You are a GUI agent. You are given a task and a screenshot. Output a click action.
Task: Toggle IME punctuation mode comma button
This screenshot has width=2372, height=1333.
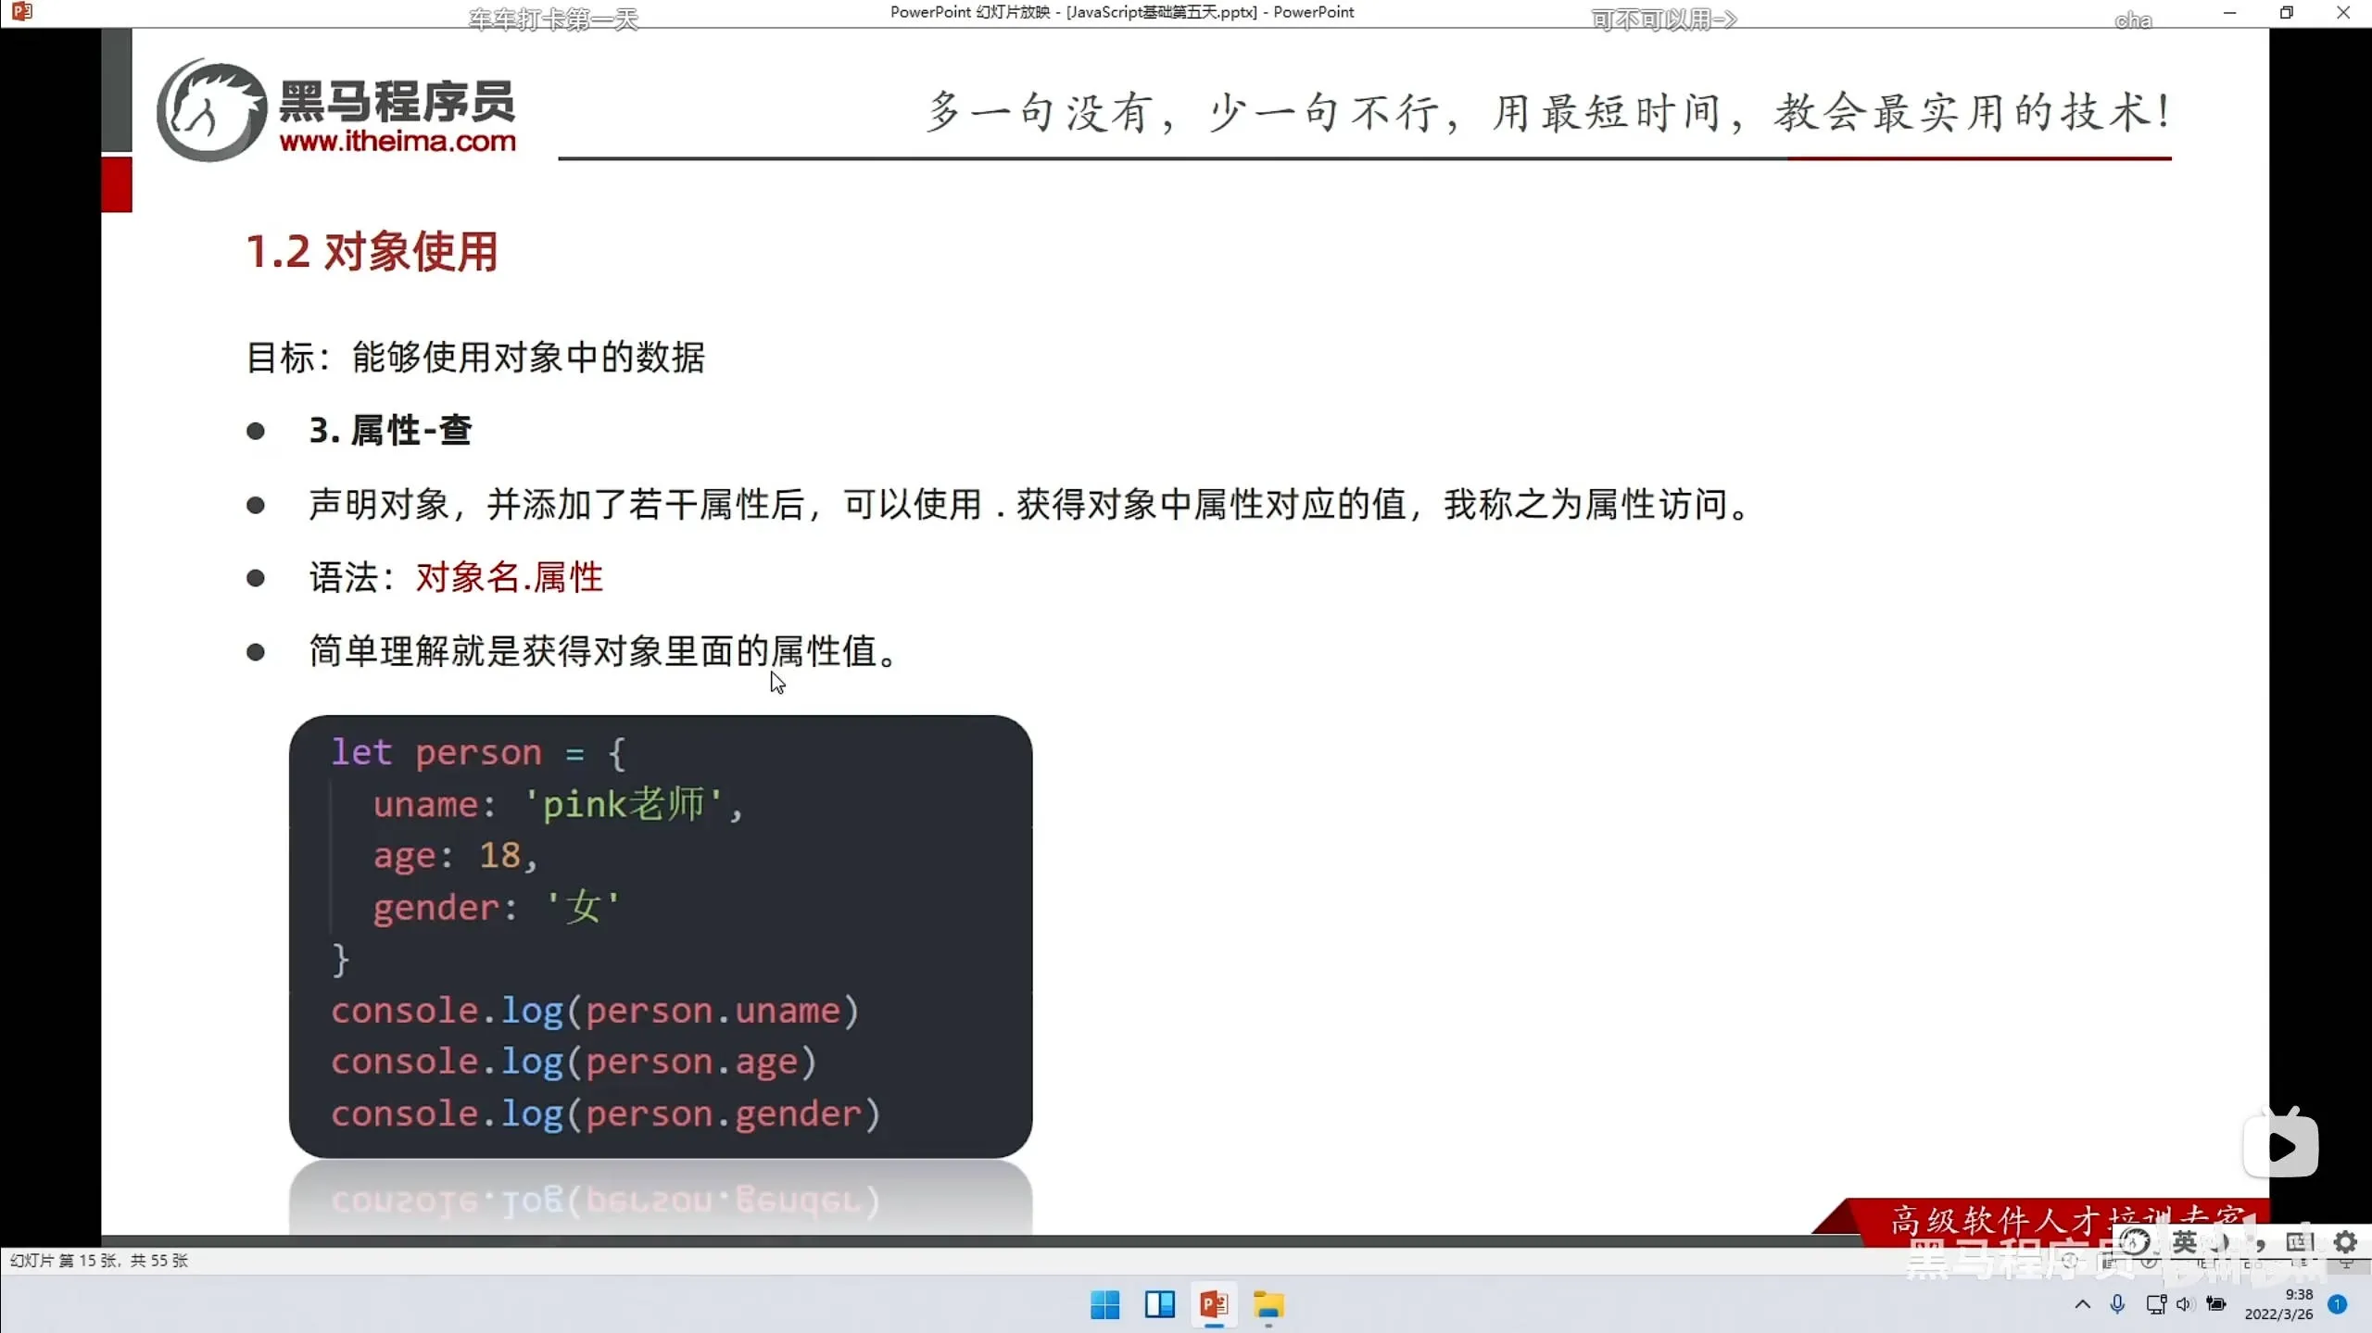coord(2261,1244)
